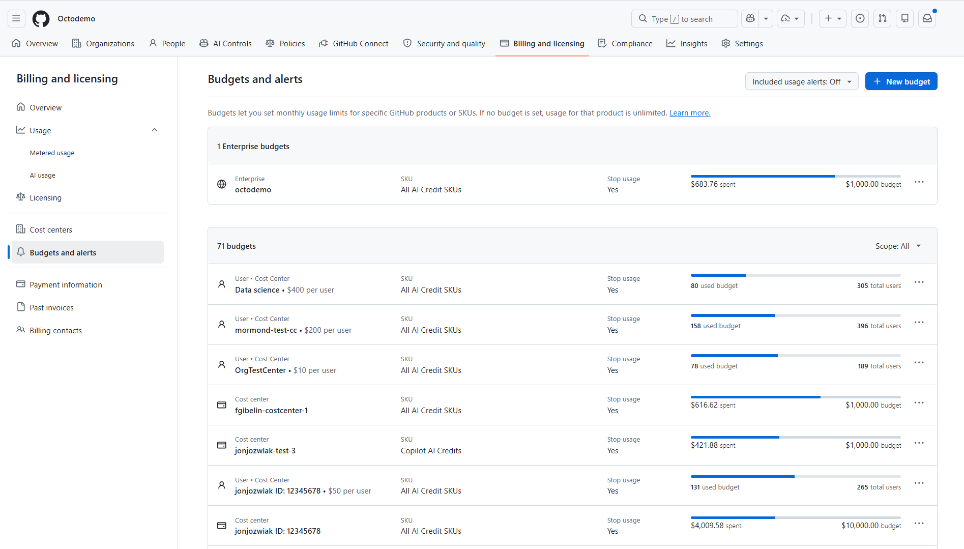964x549 pixels.
Task: Click the '$4,009.58 spent' amount
Action: (x=716, y=526)
